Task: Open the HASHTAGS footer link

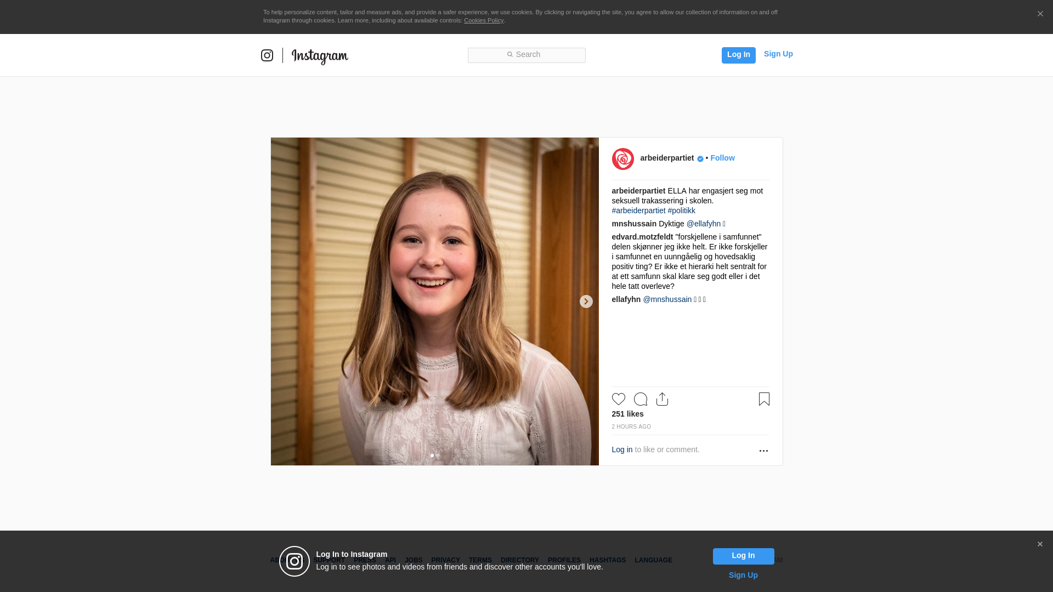Action: [x=608, y=560]
